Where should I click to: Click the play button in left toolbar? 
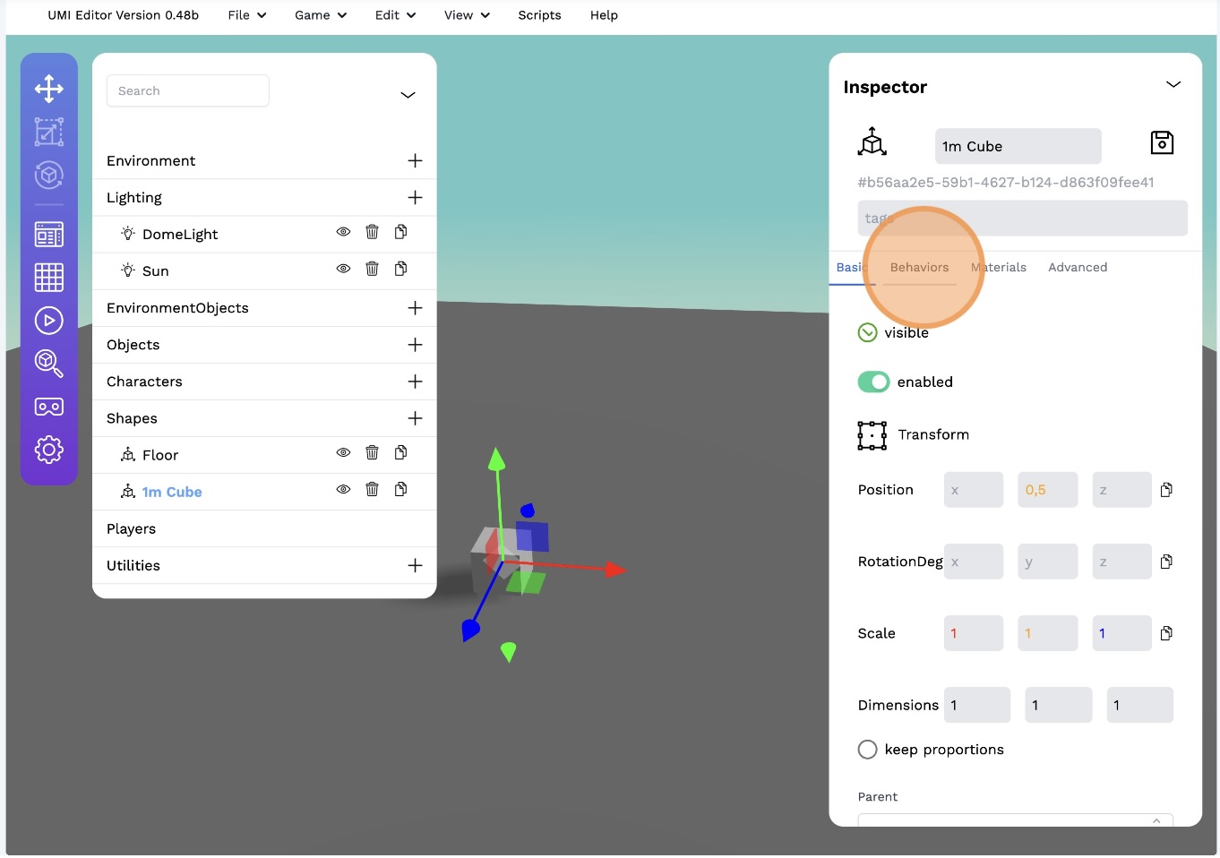coord(48,320)
